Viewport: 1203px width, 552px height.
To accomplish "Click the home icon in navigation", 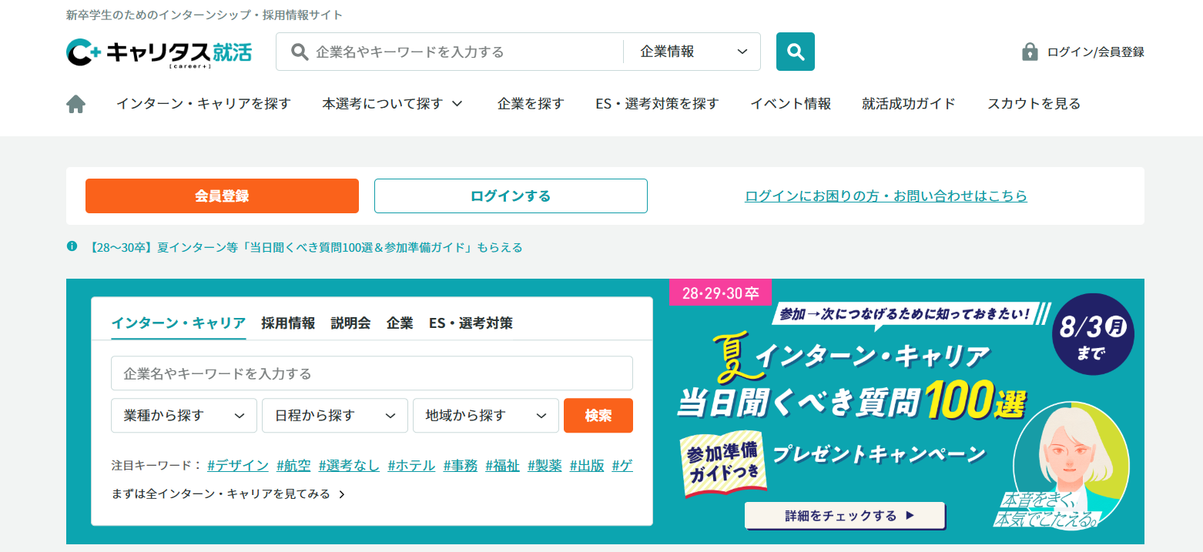I will tap(75, 104).
